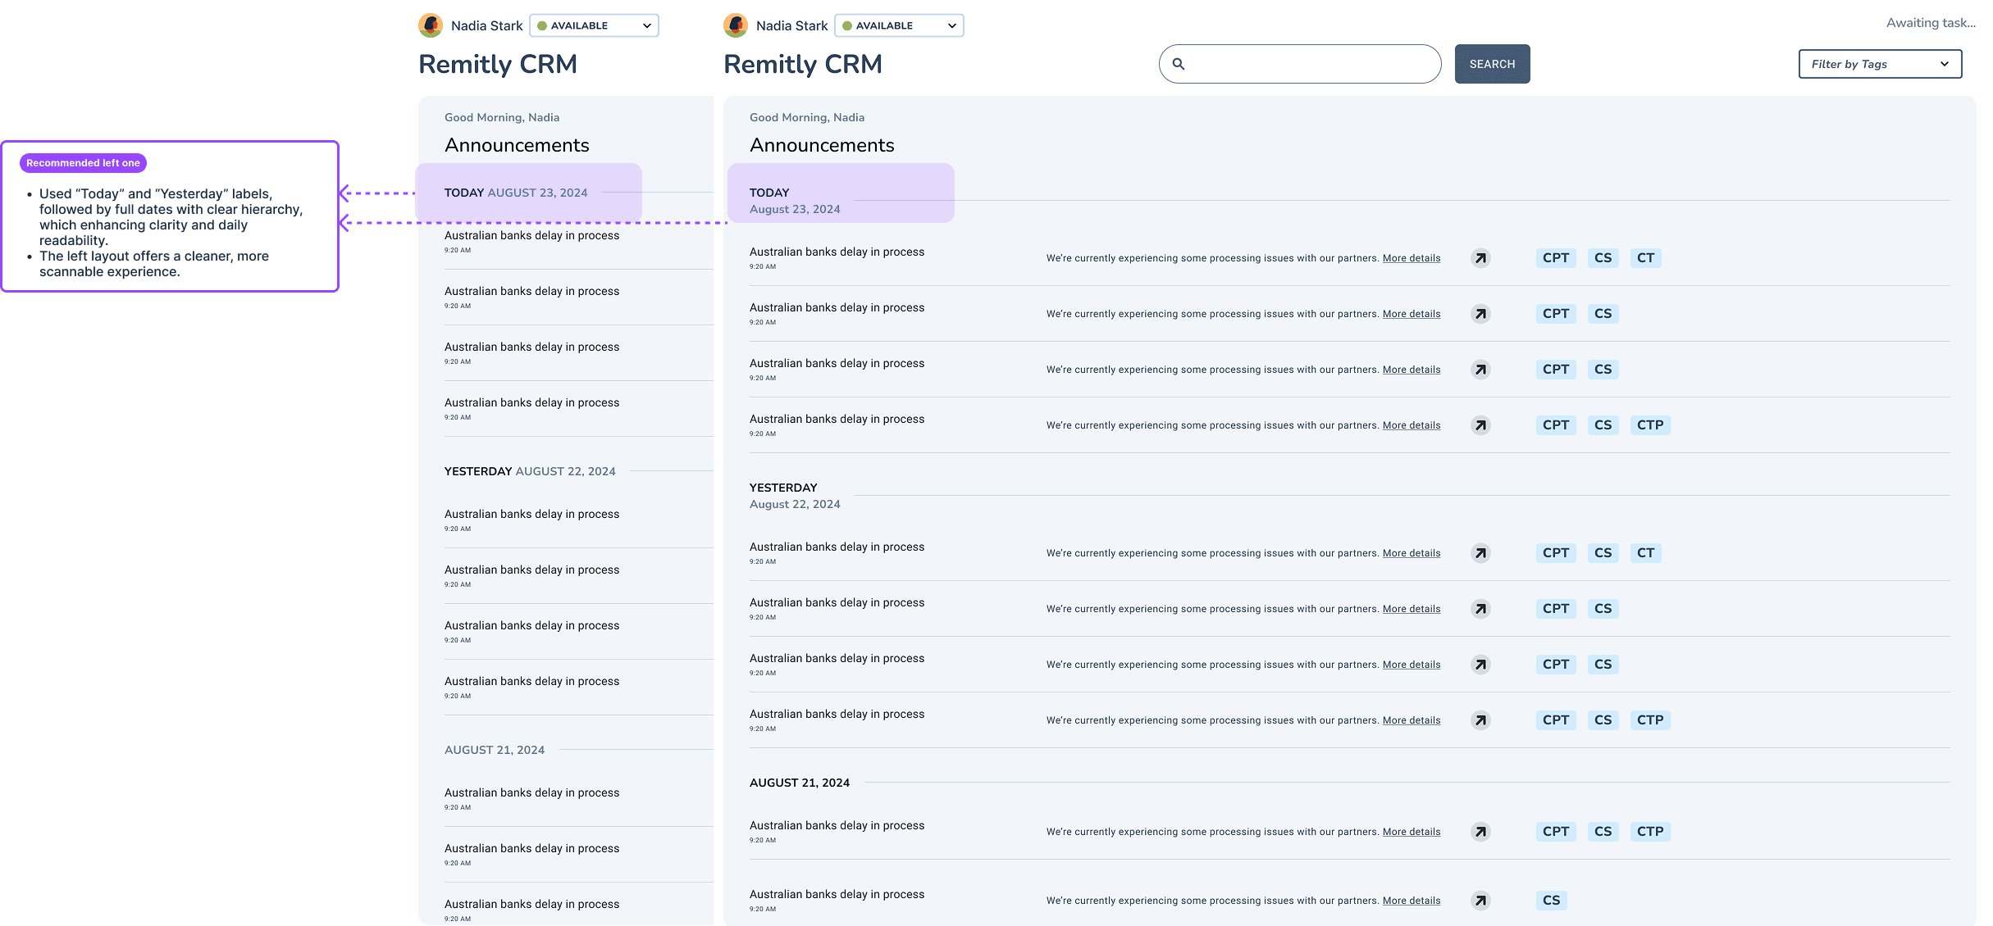Open arrow icon of Today row tagged CT

pos(1480,258)
